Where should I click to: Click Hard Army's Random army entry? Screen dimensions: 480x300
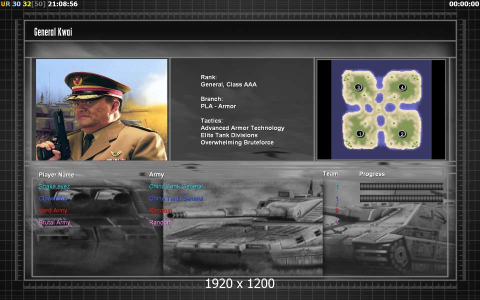tap(160, 210)
